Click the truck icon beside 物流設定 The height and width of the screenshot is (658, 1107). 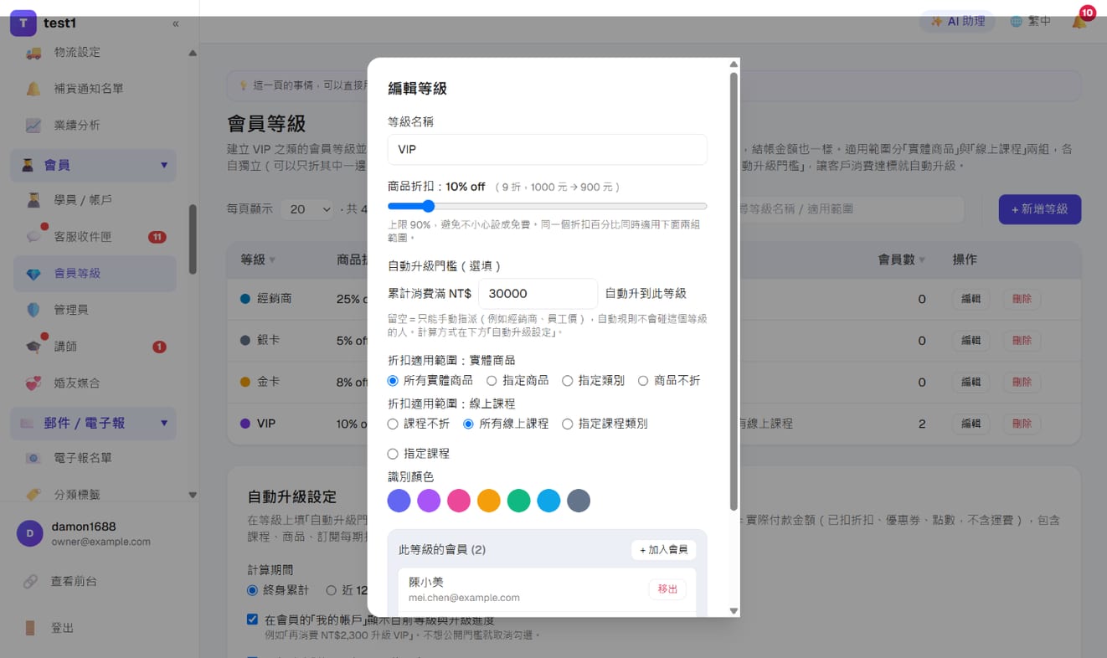point(33,53)
